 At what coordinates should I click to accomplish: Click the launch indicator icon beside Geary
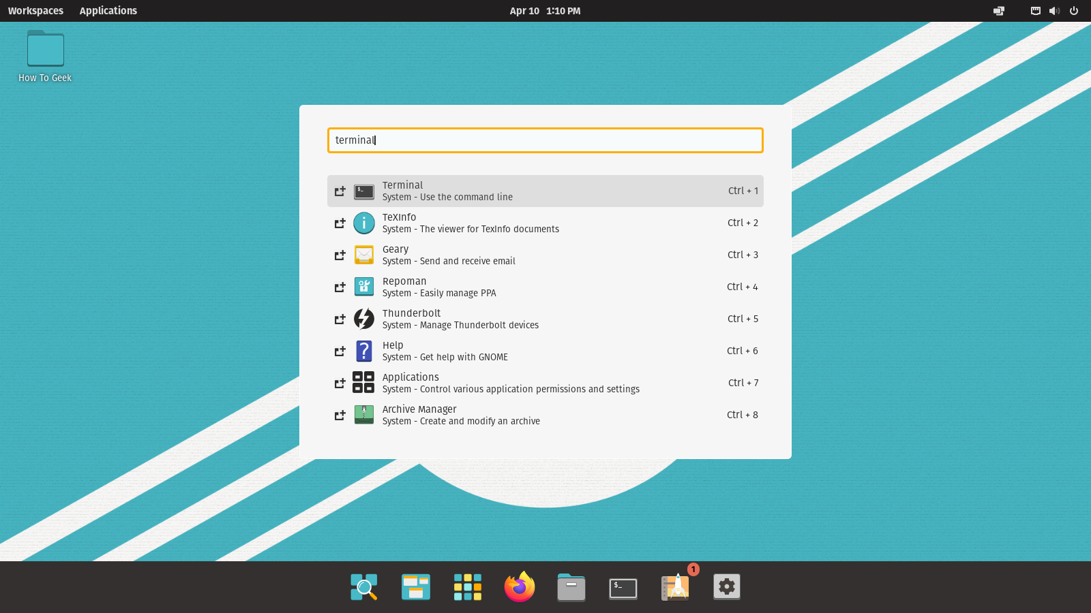coord(340,255)
